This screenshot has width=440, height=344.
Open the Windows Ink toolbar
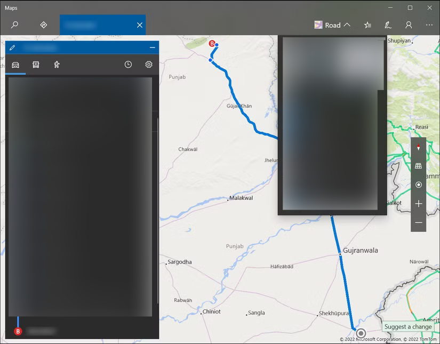388,25
